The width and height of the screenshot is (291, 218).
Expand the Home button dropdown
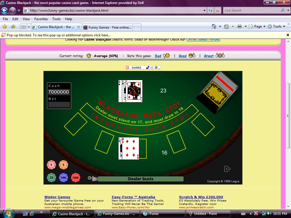220,26
